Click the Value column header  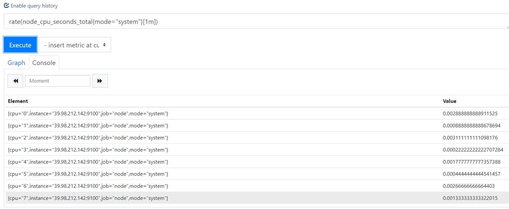(449, 101)
